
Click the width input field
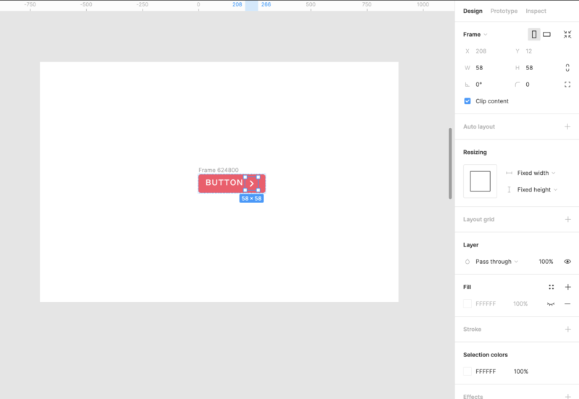coord(489,67)
